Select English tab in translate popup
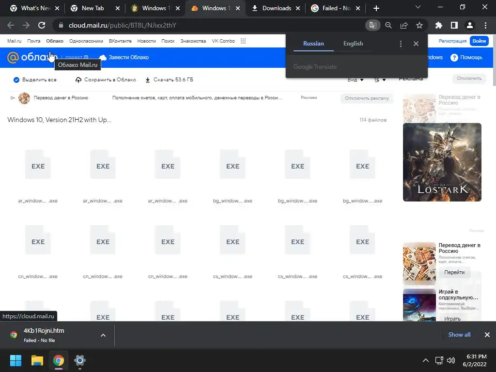The image size is (496, 372). tap(353, 44)
